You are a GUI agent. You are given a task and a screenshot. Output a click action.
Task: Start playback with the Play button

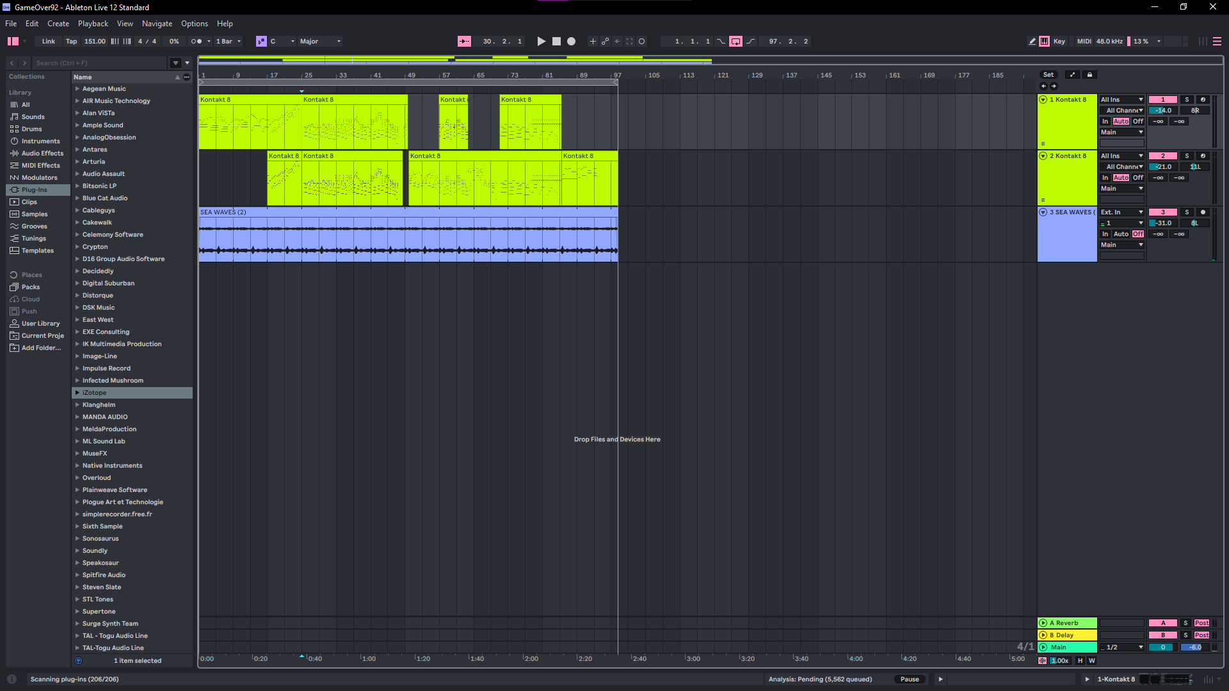pos(541,41)
